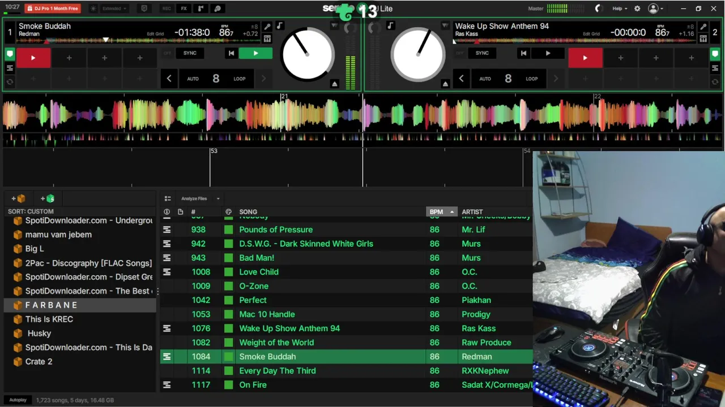Enable SYNC on deck 1
This screenshot has width=725, height=407.
tap(190, 53)
